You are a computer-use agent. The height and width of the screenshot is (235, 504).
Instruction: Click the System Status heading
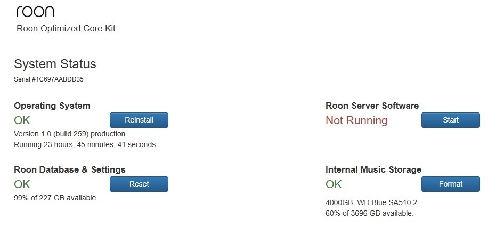coord(55,64)
